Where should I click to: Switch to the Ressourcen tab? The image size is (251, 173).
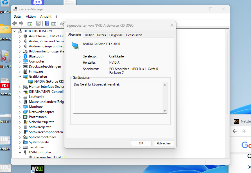[134, 35]
